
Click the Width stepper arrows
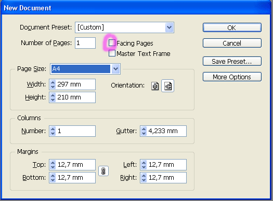(x=53, y=84)
